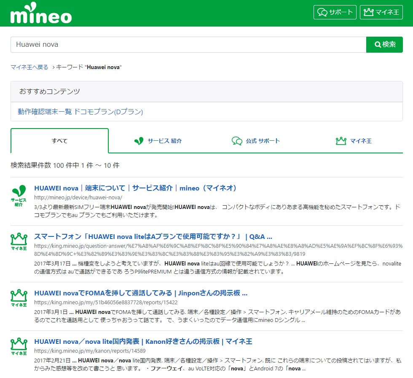413x378 pixels.
Task: Switch to the マイネ王 results tab
Action: point(354,141)
